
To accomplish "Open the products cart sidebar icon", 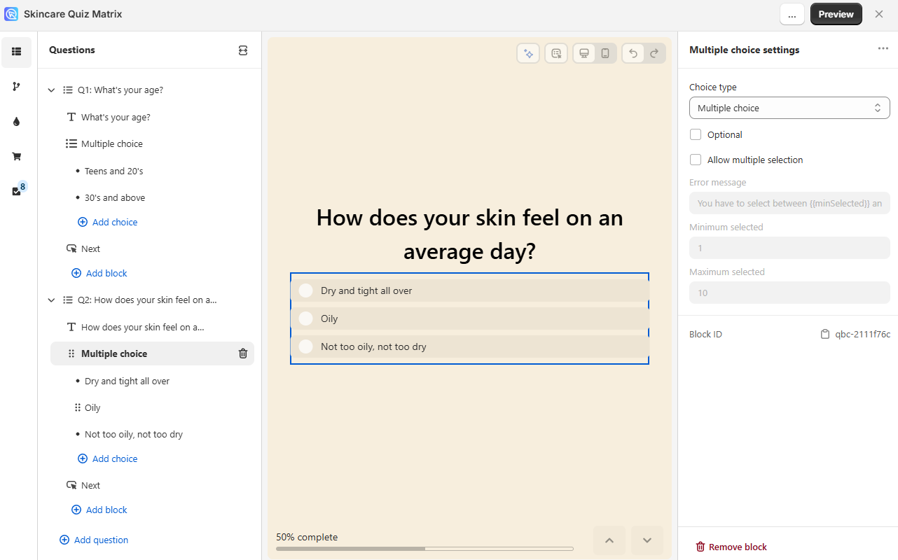I will (x=16, y=157).
